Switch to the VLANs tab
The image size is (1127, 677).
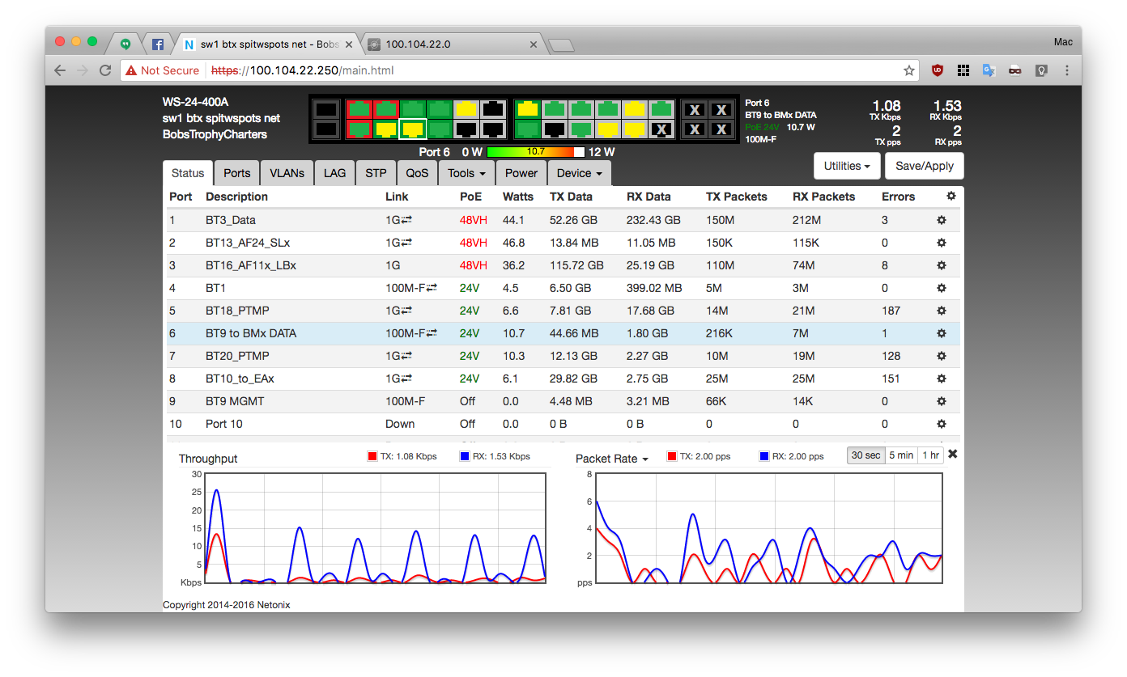click(x=287, y=173)
